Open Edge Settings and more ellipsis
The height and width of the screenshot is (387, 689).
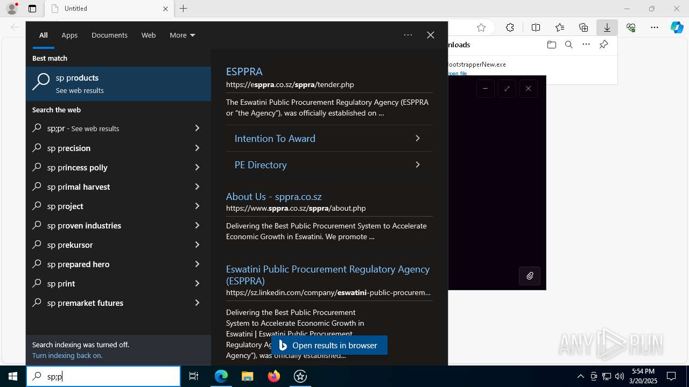pos(655,27)
